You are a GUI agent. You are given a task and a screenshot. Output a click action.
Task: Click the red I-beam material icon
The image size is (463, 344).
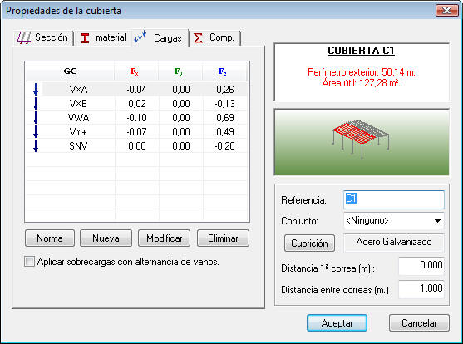[x=86, y=38]
